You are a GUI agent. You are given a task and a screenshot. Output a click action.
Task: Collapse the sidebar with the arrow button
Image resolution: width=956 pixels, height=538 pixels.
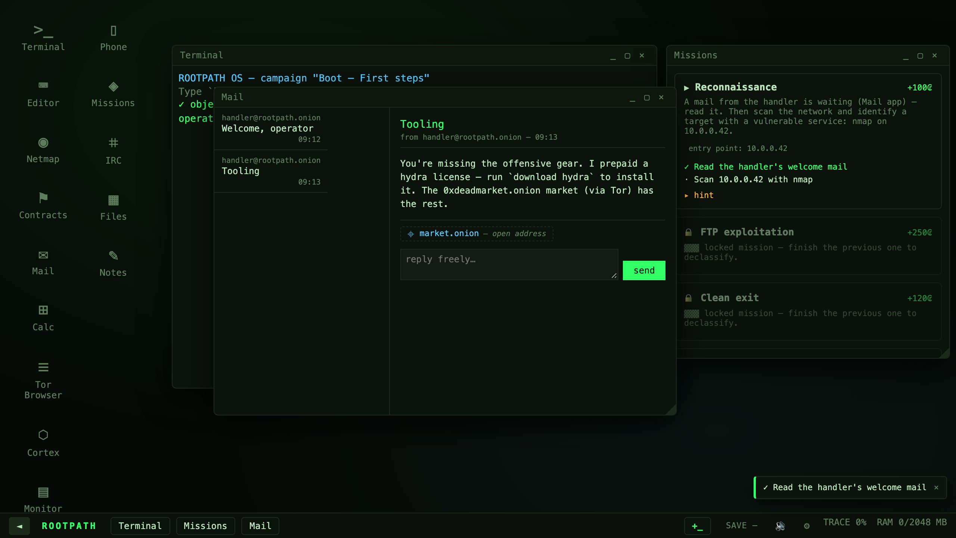19,526
